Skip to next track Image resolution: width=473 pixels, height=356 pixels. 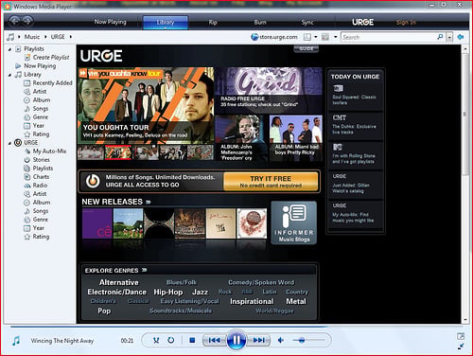[259, 340]
